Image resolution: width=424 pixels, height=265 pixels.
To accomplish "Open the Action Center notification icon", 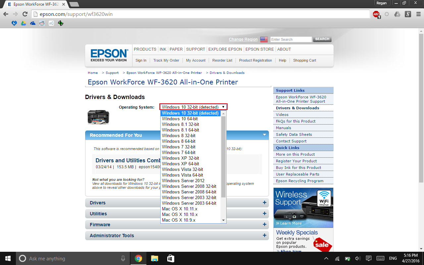I will coord(368,258).
